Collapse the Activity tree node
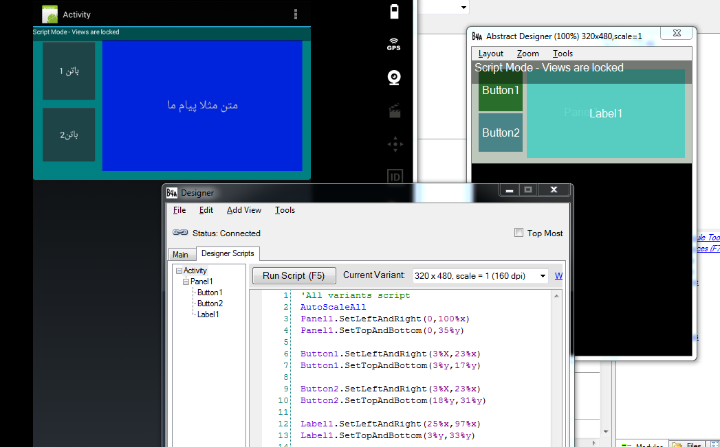Image resolution: width=720 pixels, height=447 pixels. pyautogui.click(x=179, y=271)
